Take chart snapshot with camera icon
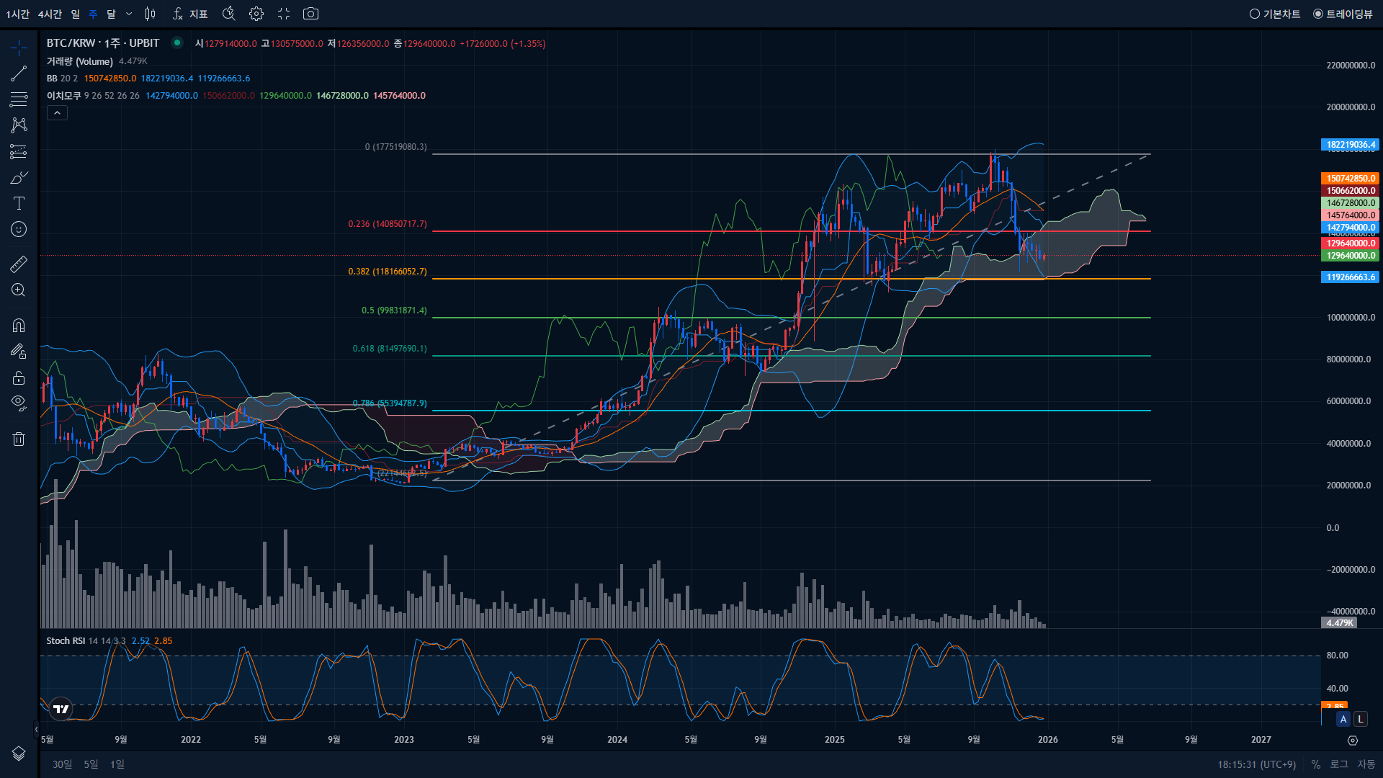The image size is (1383, 778). pos(310,14)
